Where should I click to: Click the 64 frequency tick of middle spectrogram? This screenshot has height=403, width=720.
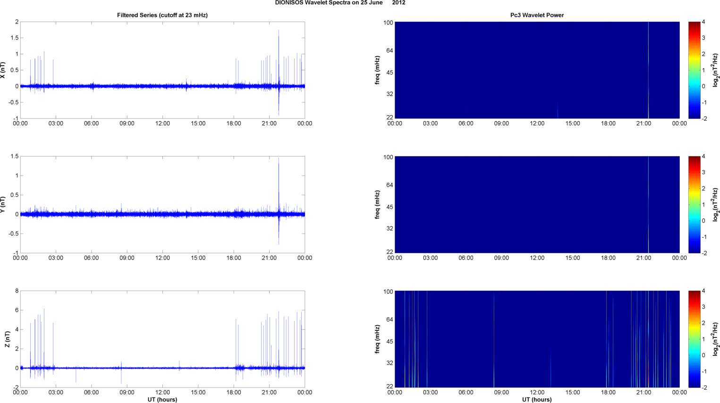[x=390, y=185]
